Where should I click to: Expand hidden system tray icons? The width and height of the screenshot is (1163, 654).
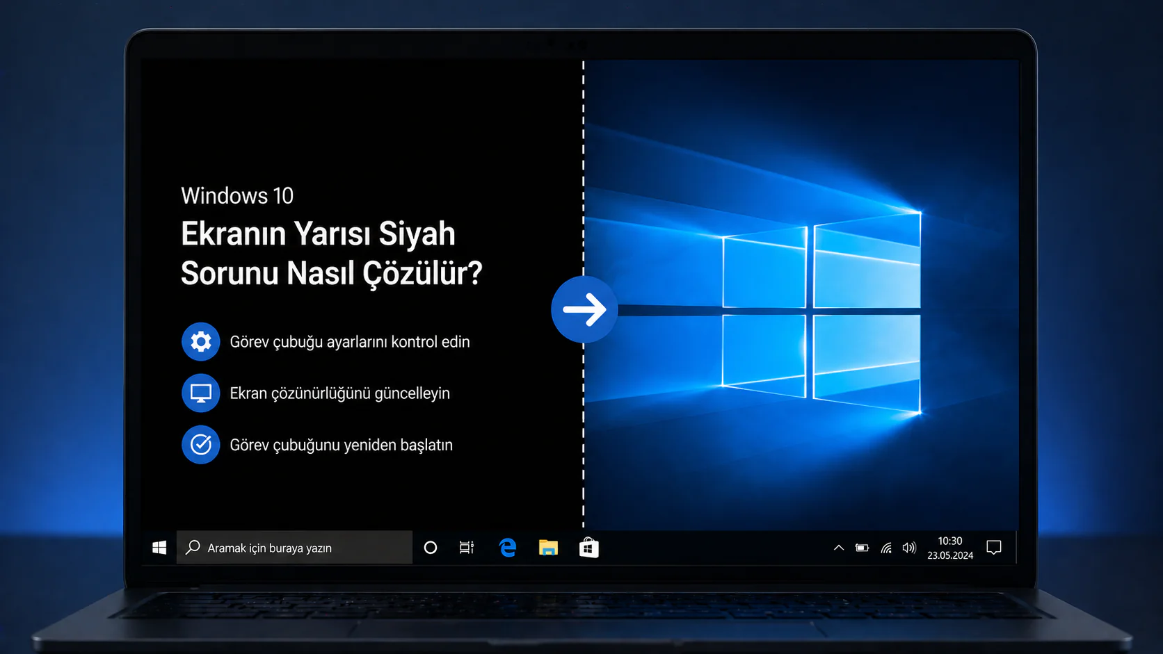pos(838,548)
